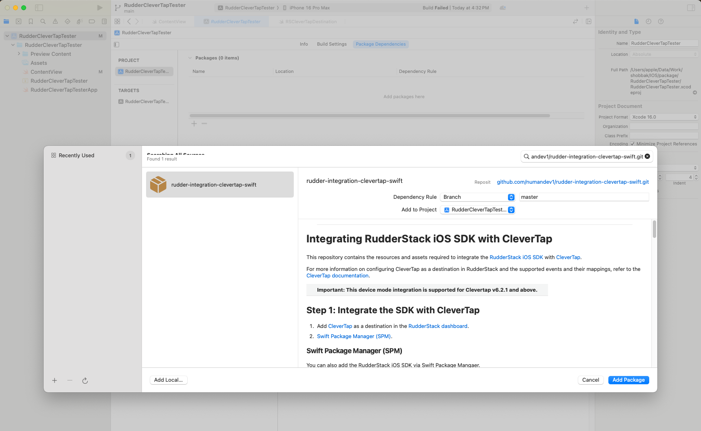Remove package with the minus below Packages table
The image size is (701, 431).
click(204, 123)
